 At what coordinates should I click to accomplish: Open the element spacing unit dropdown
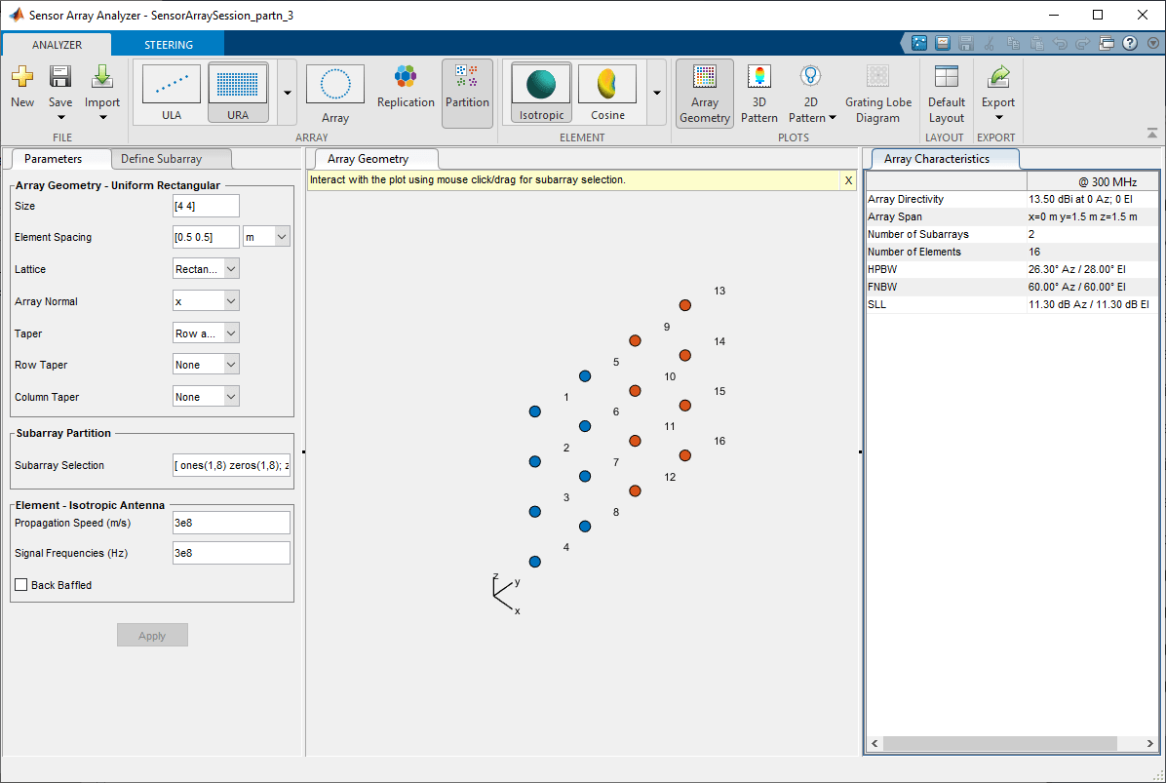coord(282,237)
